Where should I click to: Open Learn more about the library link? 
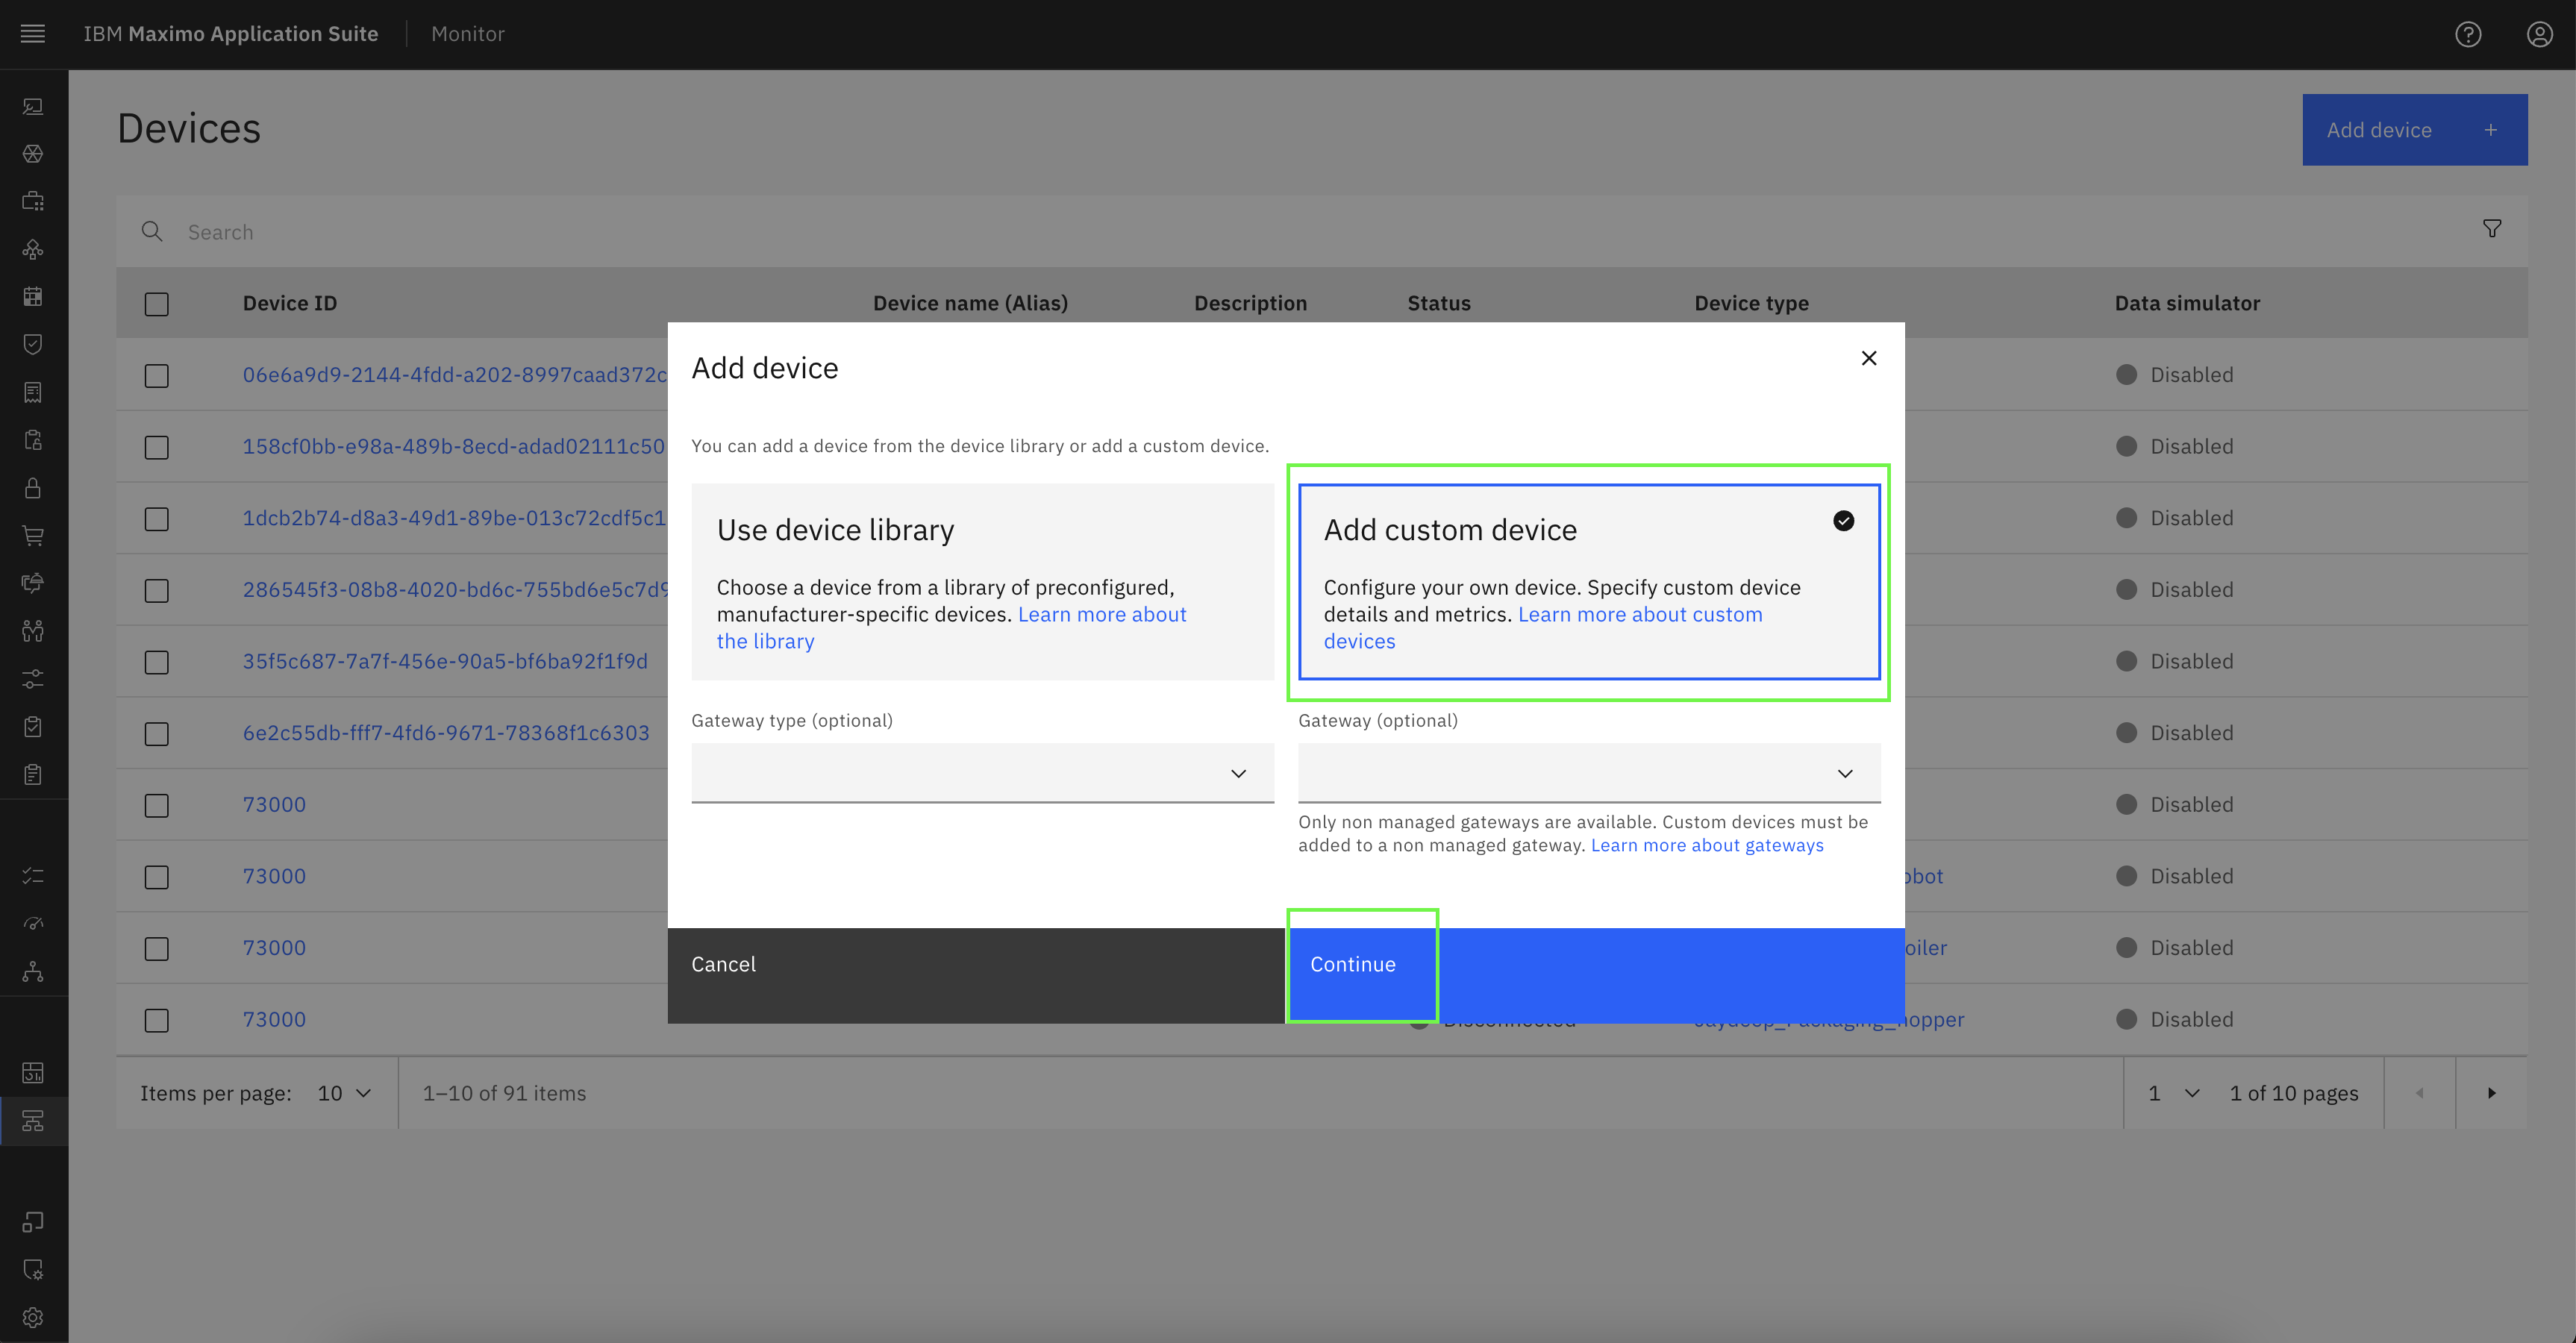pyautogui.click(x=951, y=627)
